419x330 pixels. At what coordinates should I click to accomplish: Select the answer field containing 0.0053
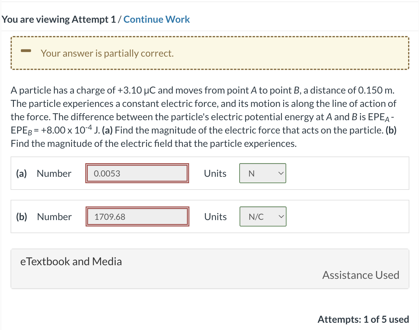137,173
